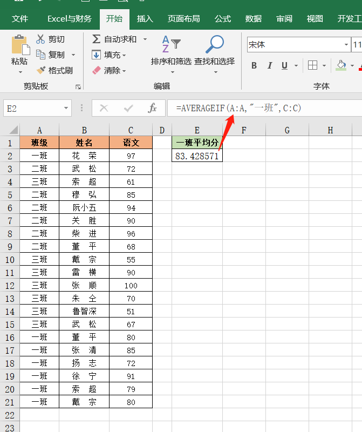
Task: Click the Clear eraser icon
Action: coord(96,71)
